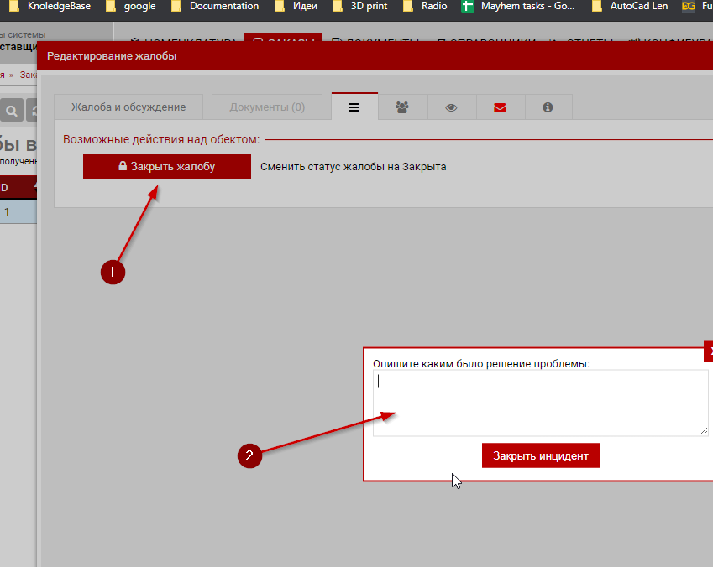Open the Идеи bookmarks folder
Viewport: 713px width, 567px height.
click(296, 6)
